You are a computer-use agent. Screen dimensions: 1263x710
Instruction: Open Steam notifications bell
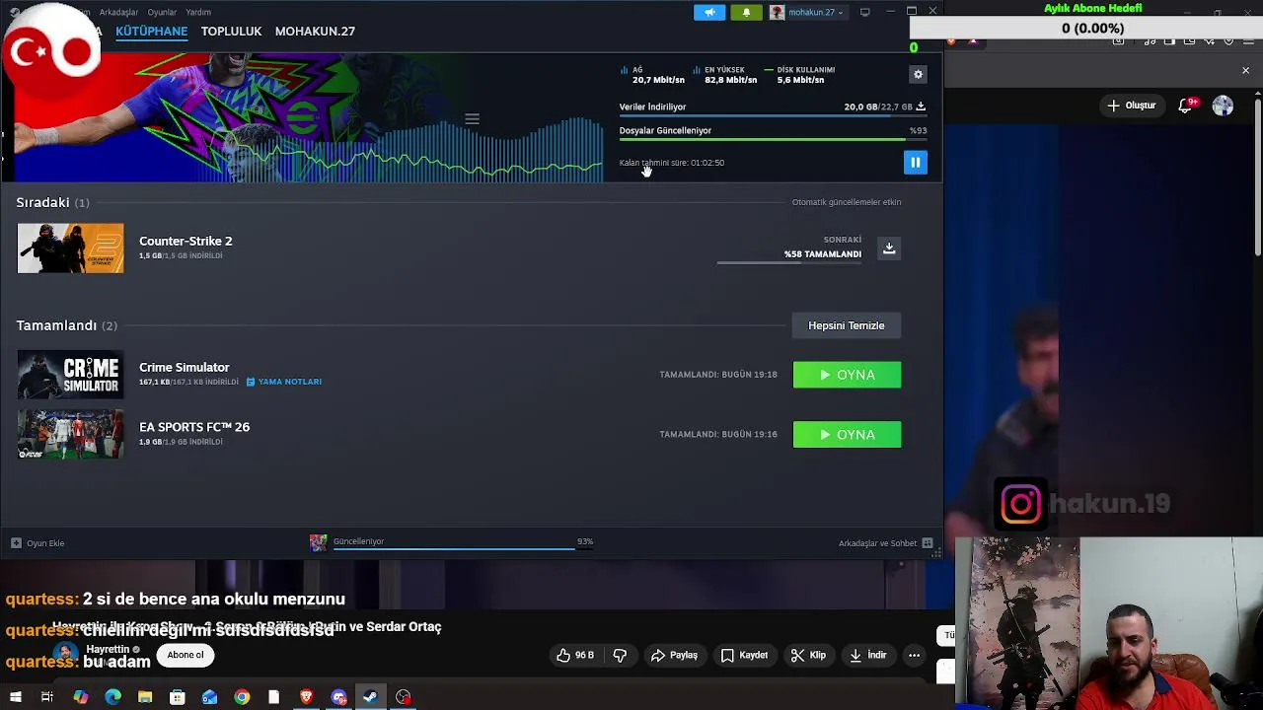click(746, 12)
